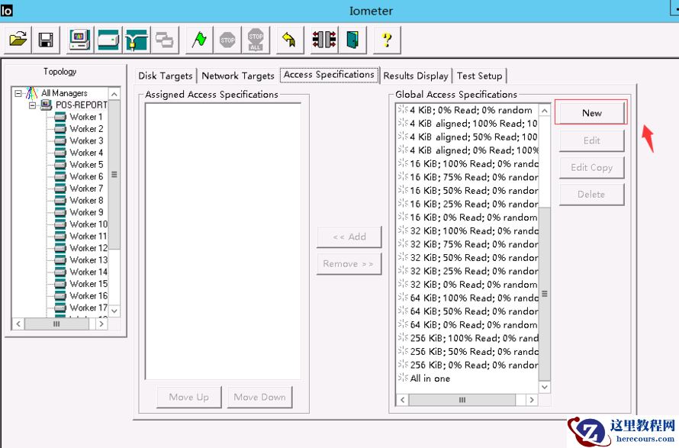Reset workers yellow arrow icon
The width and height of the screenshot is (679, 448).
click(x=289, y=40)
